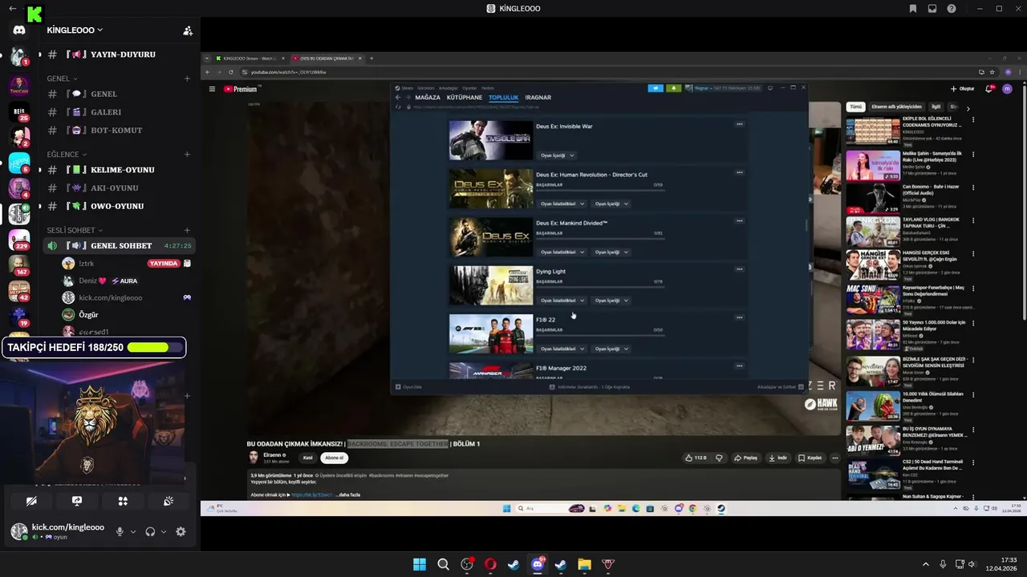Screen dimensions: 1027x577
Task: Open Discord direct messages home icon
Action: pyautogui.click(x=19, y=30)
